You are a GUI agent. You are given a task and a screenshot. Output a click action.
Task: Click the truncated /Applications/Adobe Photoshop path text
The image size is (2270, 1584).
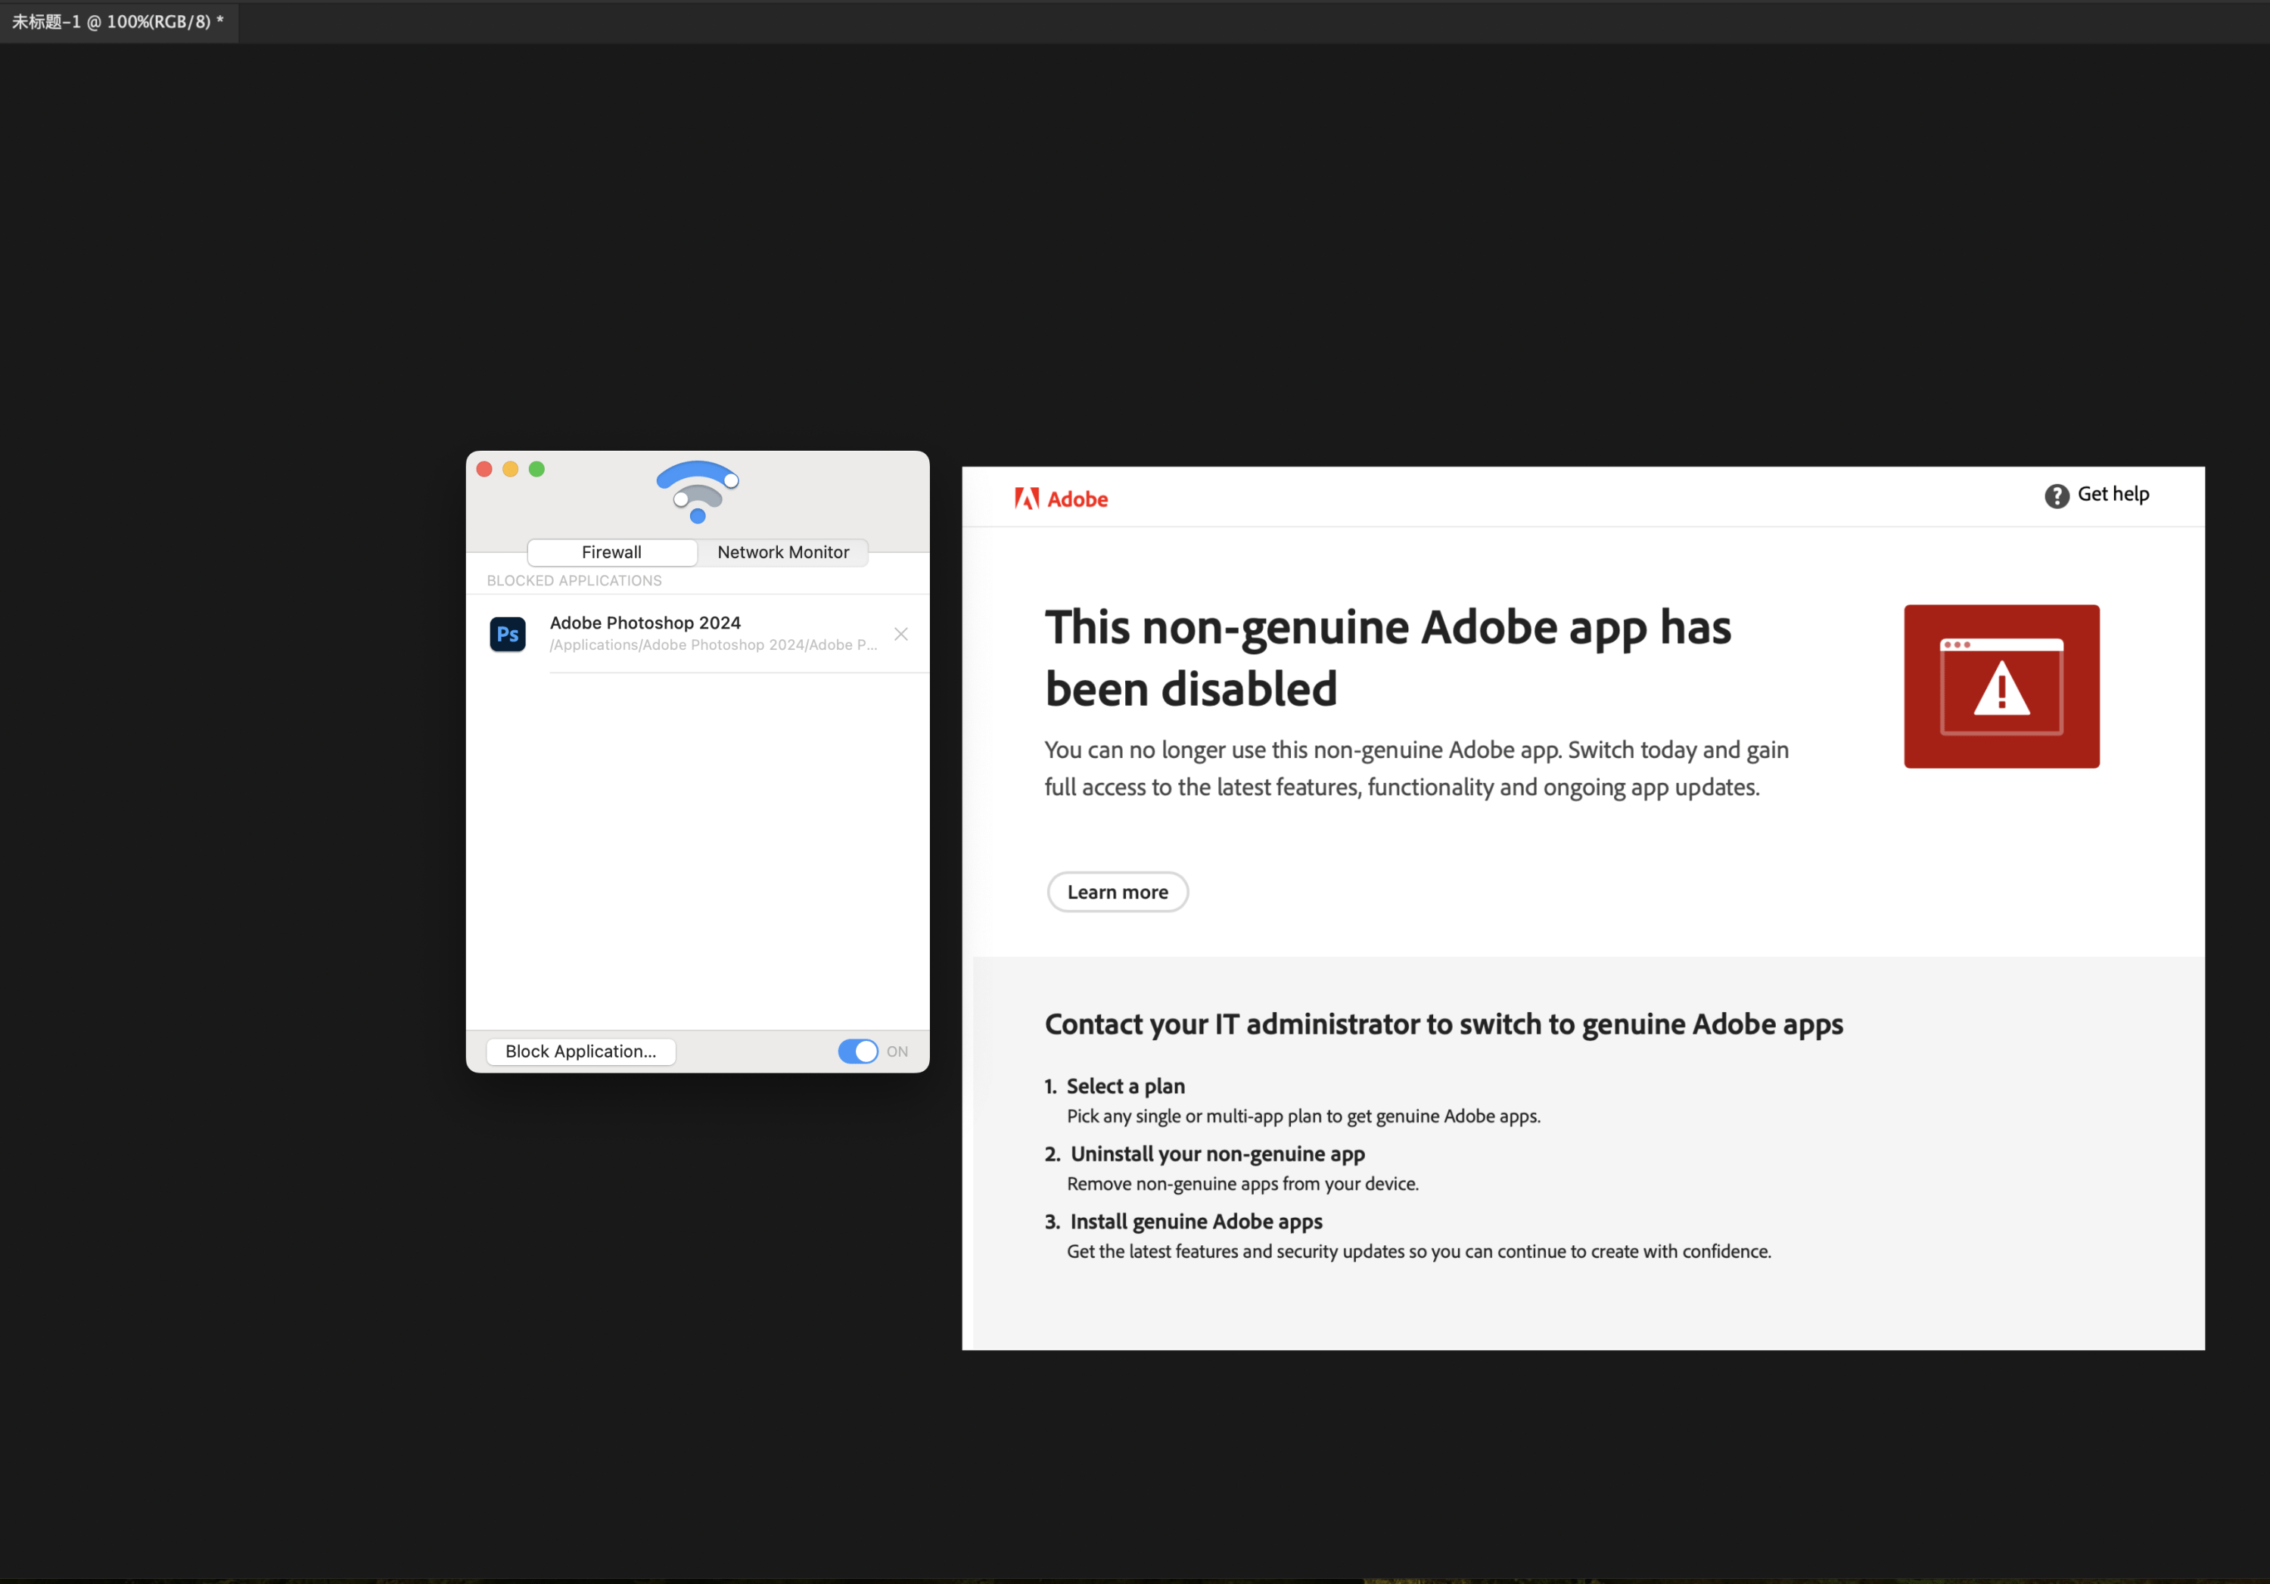pyautogui.click(x=713, y=645)
